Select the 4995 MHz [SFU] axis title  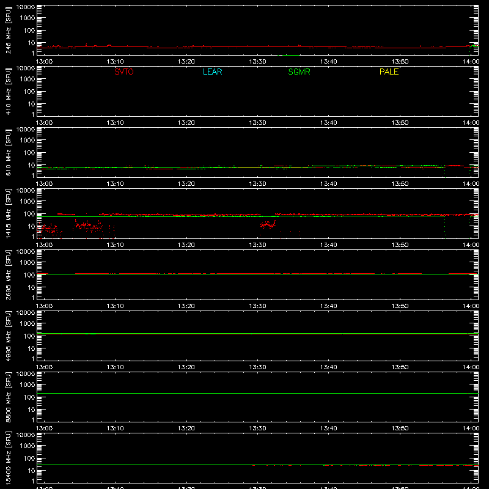[8, 336]
